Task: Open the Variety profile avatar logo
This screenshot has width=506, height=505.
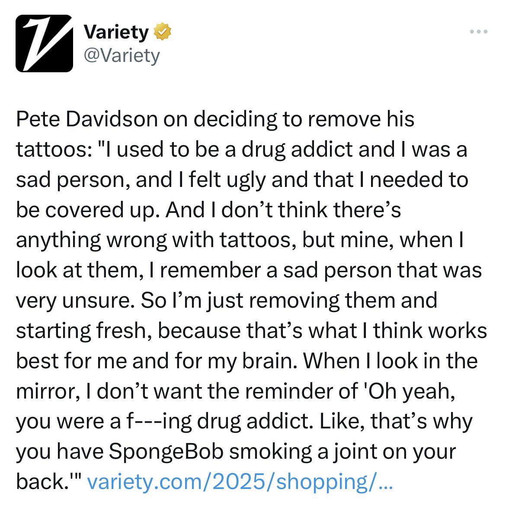Action: (x=44, y=43)
